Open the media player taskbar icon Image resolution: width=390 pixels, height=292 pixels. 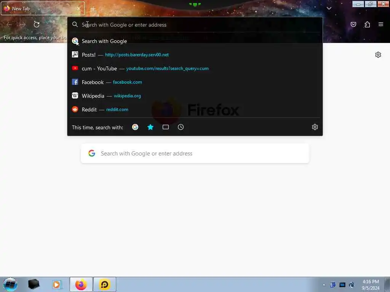[56, 284]
